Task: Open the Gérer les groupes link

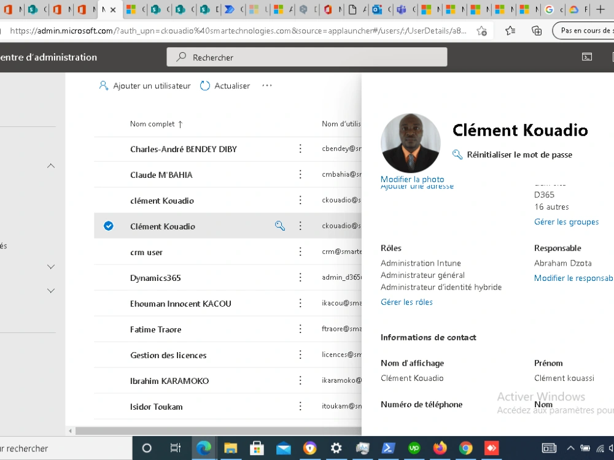Action: coord(566,222)
